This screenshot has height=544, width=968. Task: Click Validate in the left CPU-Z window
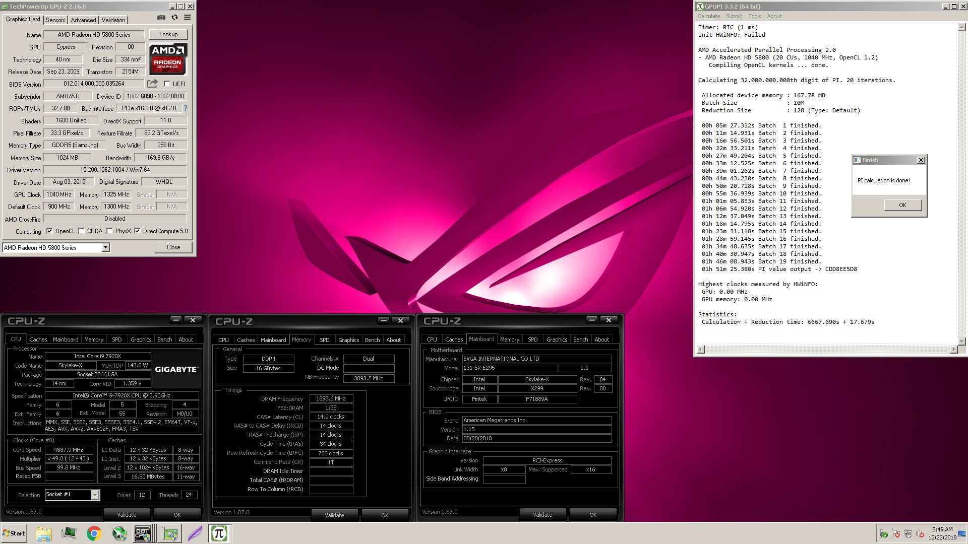point(127,515)
